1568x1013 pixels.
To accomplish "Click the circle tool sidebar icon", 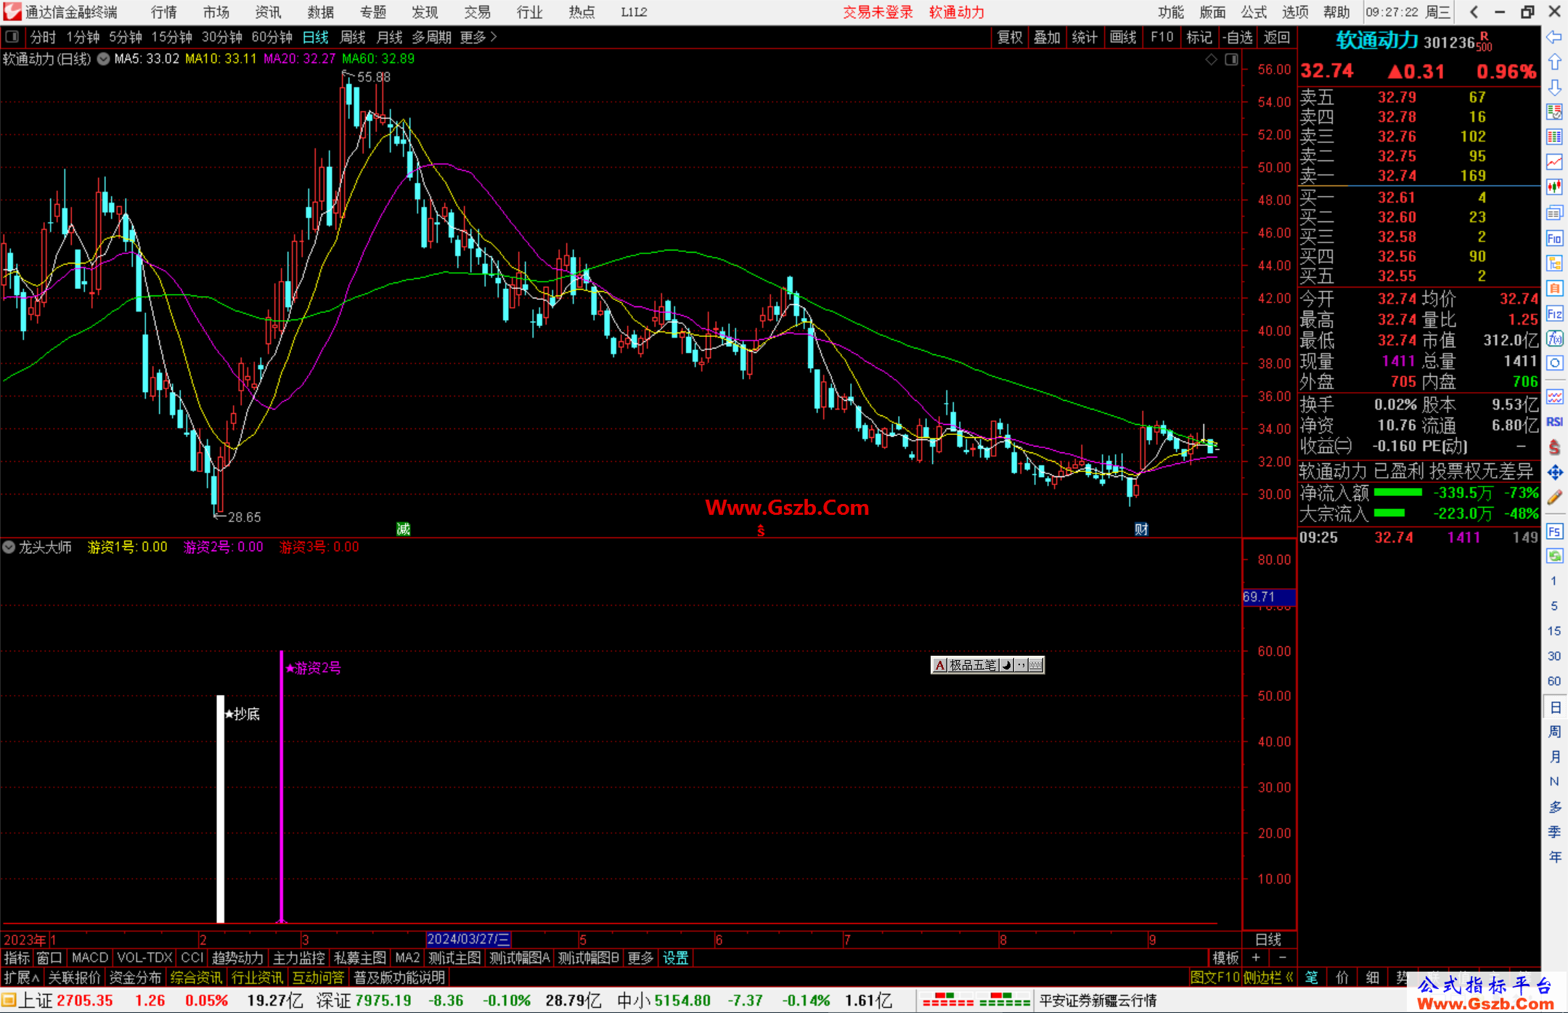I will click(x=1554, y=363).
